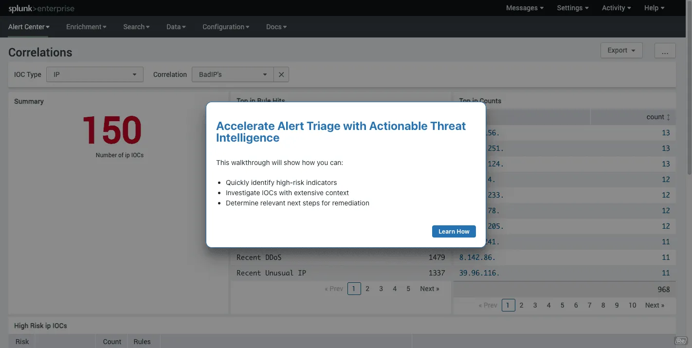Open the Help menu in the top bar
Image resolution: width=692 pixels, height=348 pixels.
654,8
